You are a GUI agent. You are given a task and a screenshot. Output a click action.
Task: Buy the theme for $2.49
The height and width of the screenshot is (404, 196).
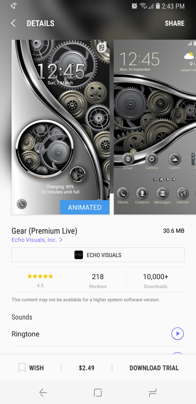coord(87,368)
